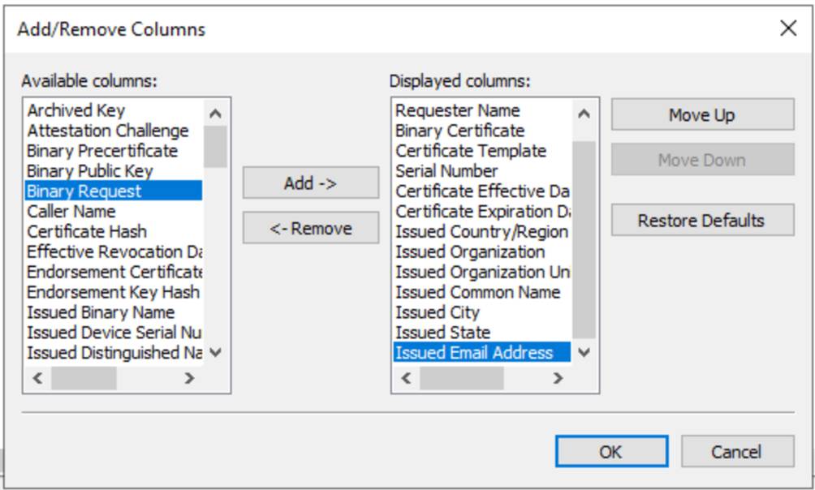Click the Add -> button
815x490 pixels.
click(310, 183)
